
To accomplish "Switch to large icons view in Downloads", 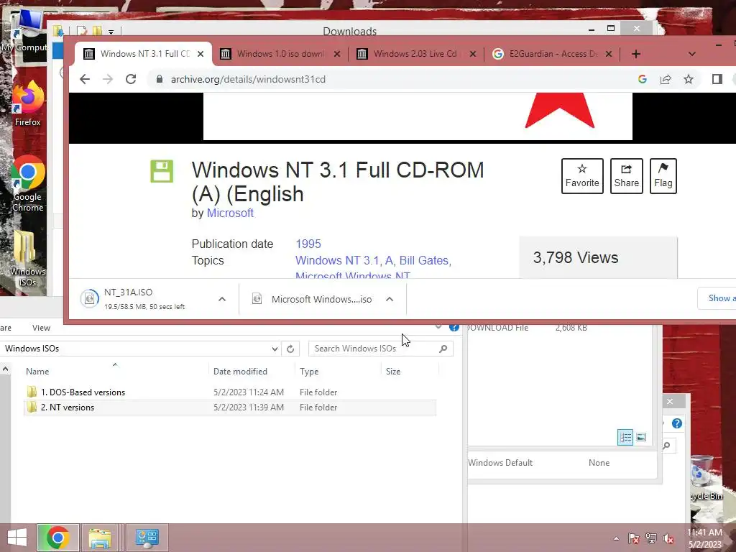I will [641, 438].
